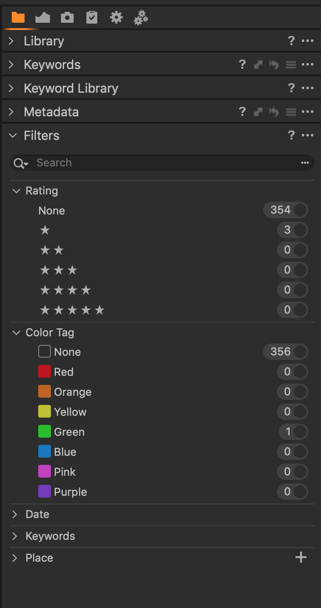
Task: Open the Adjustments clipboard tool tab
Action: [92, 18]
